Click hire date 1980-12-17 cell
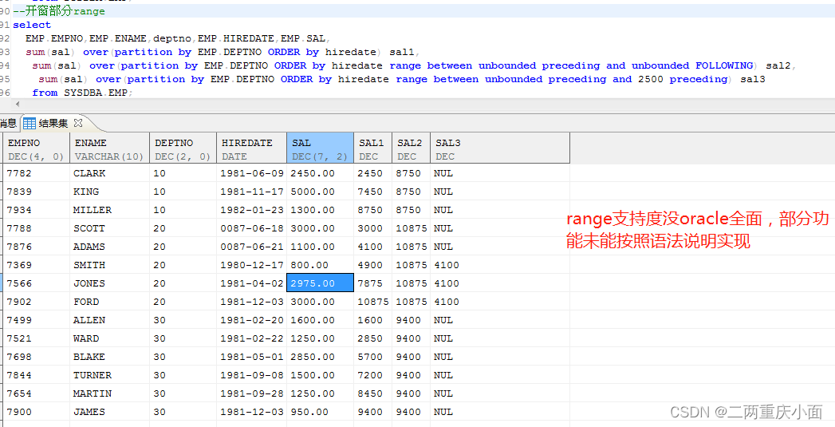The height and width of the screenshot is (427, 835). [252, 265]
